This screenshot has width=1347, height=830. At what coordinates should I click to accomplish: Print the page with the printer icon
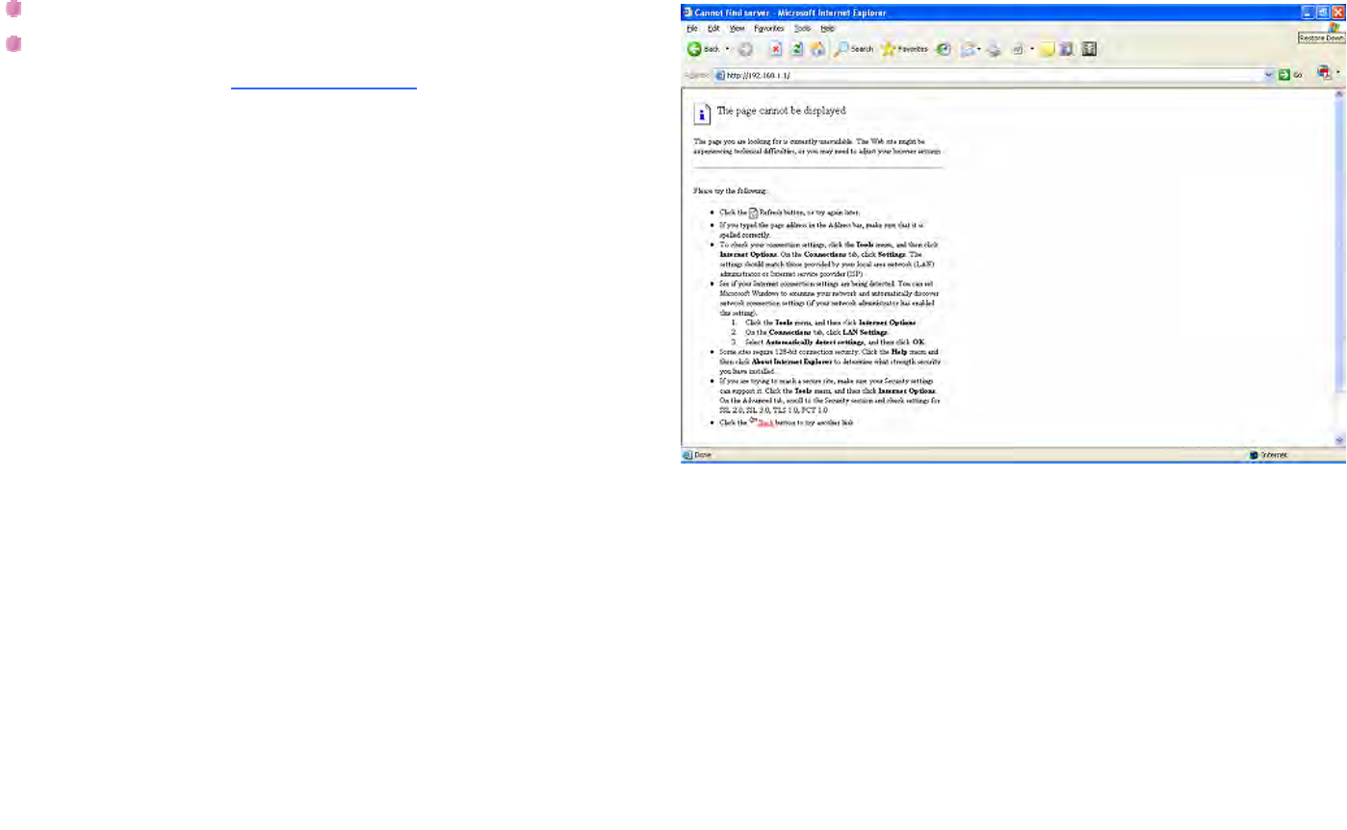coord(994,48)
